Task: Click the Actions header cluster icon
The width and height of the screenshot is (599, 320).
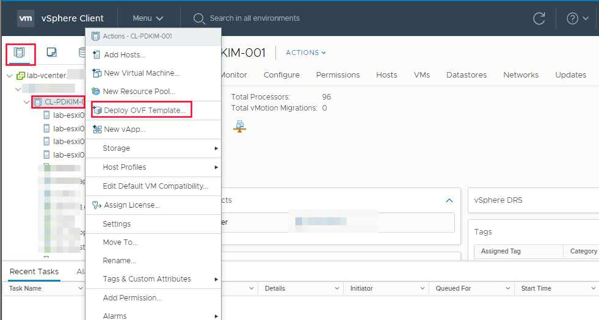Action: [x=95, y=36]
